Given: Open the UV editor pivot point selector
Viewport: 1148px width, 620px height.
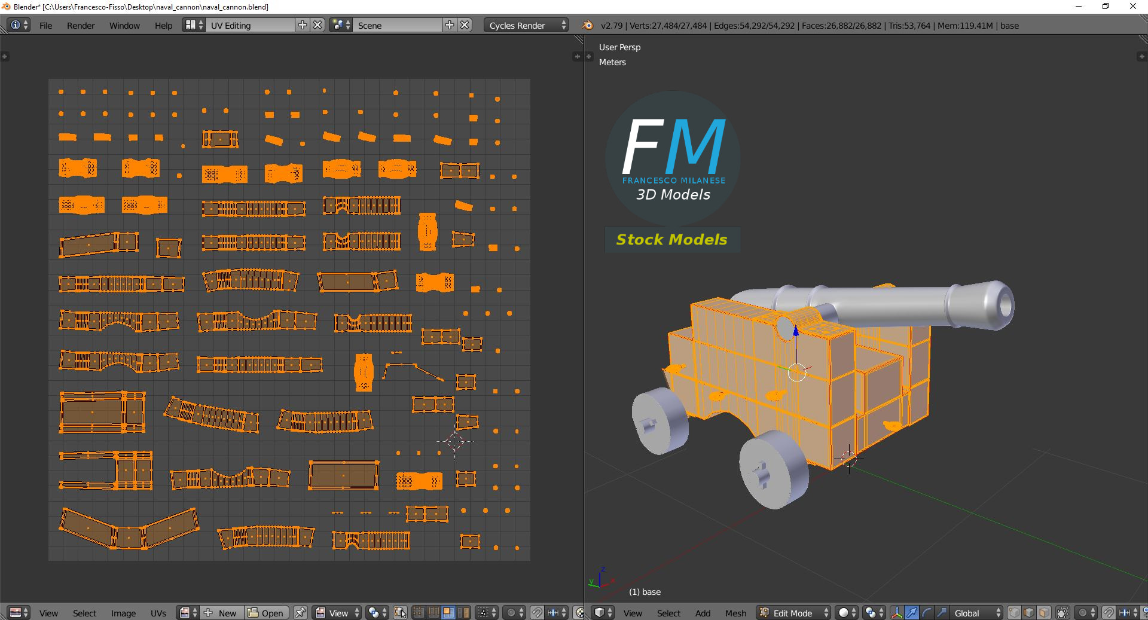Looking at the screenshot, I should pyautogui.click(x=378, y=613).
